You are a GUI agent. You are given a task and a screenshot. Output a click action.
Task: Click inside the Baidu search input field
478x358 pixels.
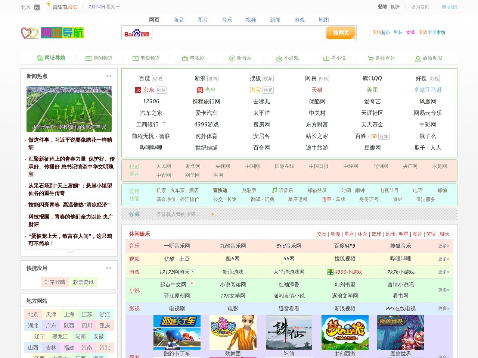point(239,33)
